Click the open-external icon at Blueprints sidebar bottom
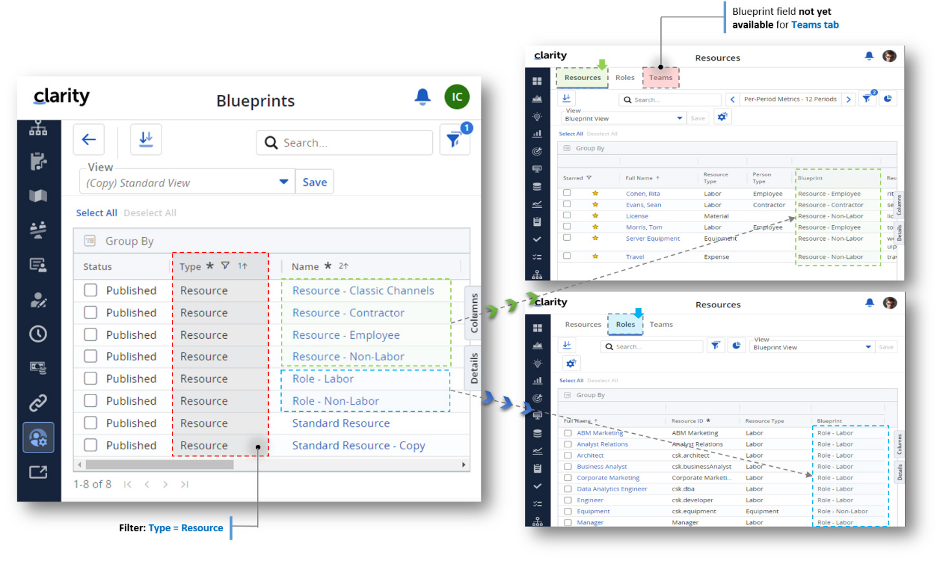Image resolution: width=940 pixels, height=561 pixels. point(38,473)
